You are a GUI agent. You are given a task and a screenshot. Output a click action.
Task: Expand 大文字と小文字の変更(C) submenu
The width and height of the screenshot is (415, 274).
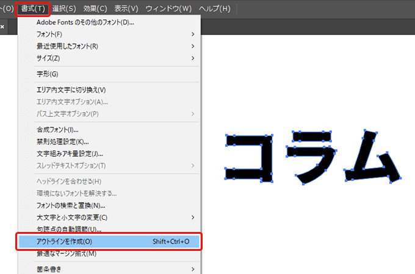(109, 217)
